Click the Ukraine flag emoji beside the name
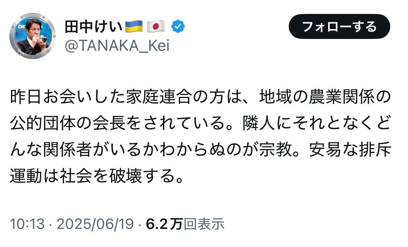This screenshot has height=247, width=408. point(134,26)
